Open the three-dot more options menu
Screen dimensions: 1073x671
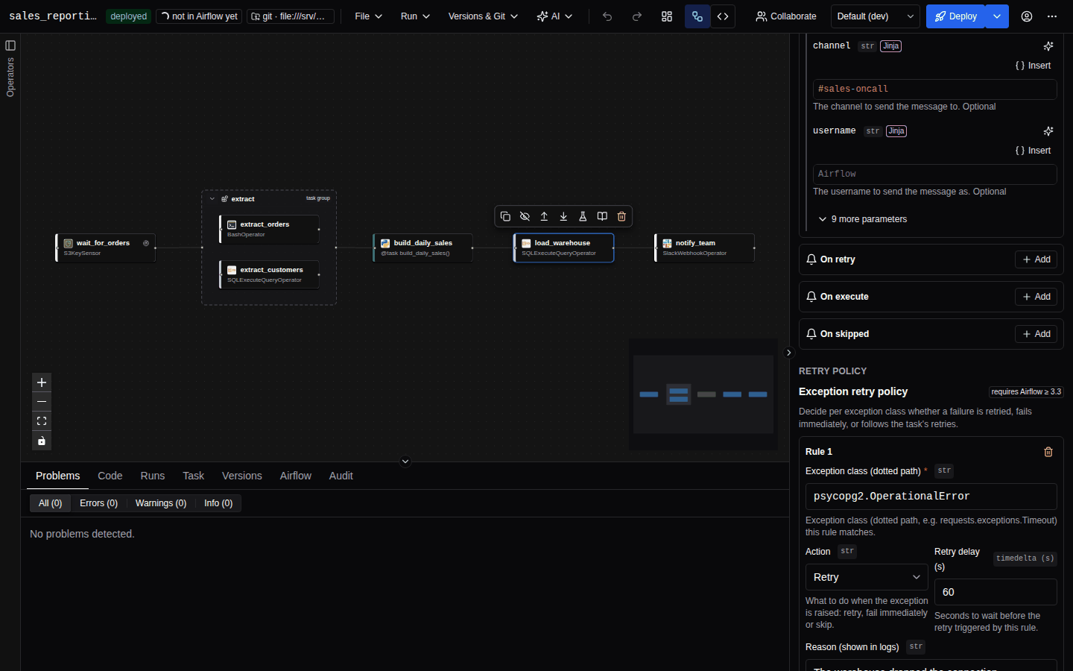[x=1052, y=16]
